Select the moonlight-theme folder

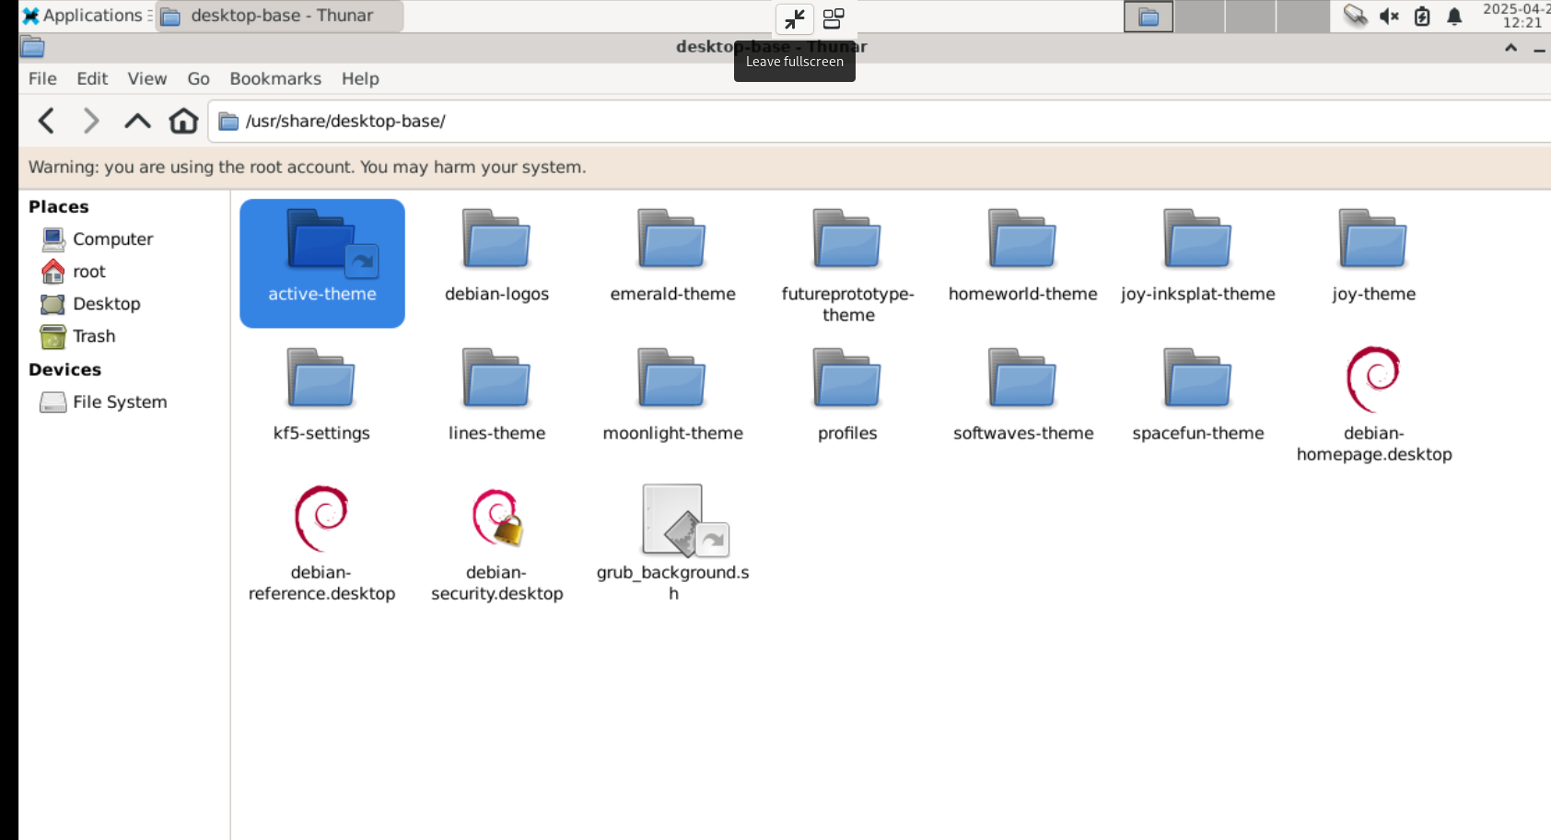(x=672, y=379)
